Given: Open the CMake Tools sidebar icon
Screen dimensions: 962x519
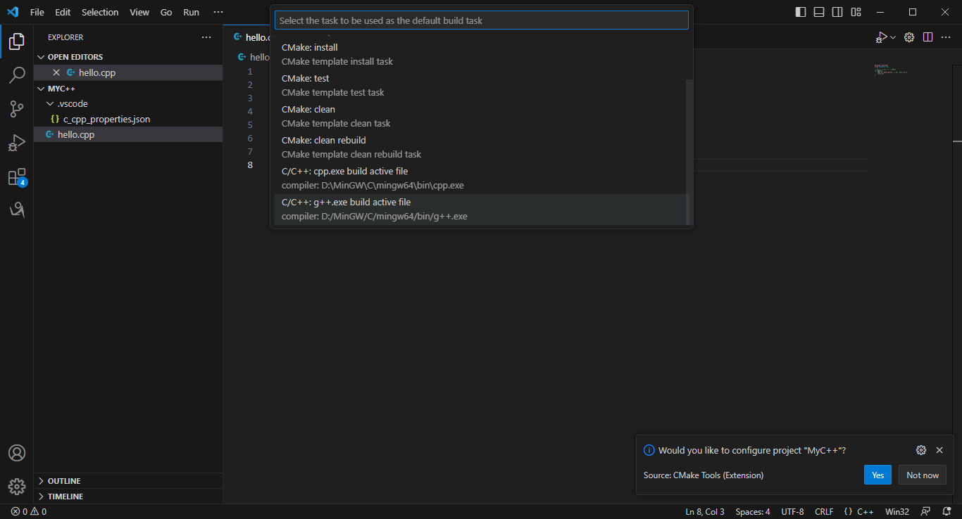Looking at the screenshot, I should click(x=17, y=210).
